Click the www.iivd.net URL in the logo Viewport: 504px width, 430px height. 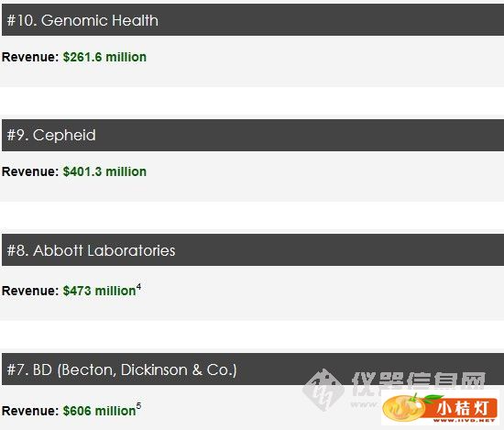(x=464, y=420)
